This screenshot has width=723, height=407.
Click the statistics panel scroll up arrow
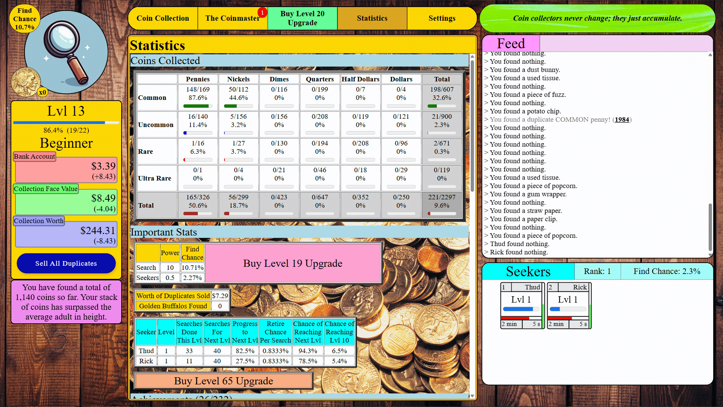click(x=472, y=57)
